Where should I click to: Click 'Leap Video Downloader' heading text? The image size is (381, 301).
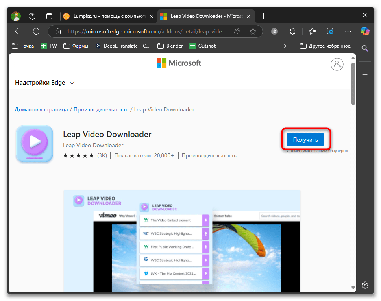(x=107, y=135)
